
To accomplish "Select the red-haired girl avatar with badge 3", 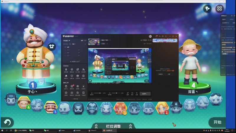I will click(x=120, y=108).
